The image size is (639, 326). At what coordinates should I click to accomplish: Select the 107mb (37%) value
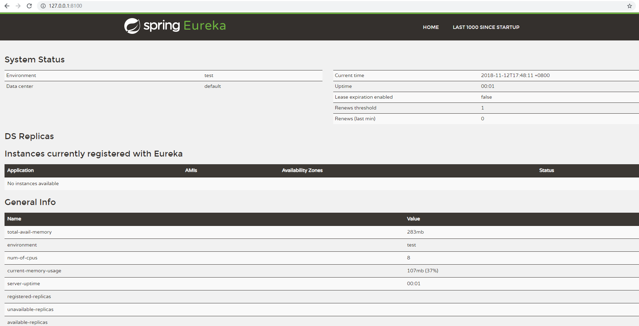pos(423,271)
